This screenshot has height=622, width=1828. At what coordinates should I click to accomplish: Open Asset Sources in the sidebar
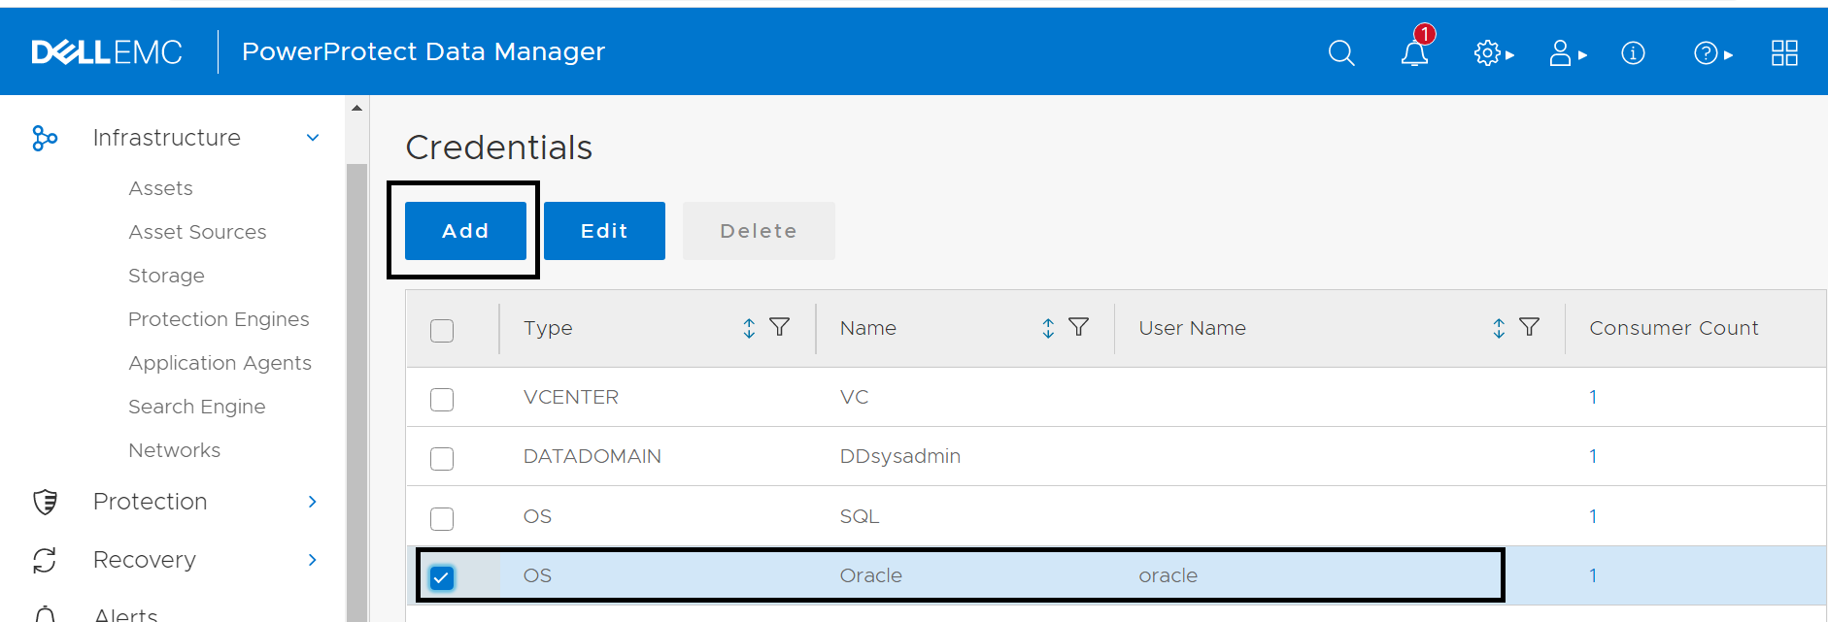pyautogui.click(x=197, y=232)
